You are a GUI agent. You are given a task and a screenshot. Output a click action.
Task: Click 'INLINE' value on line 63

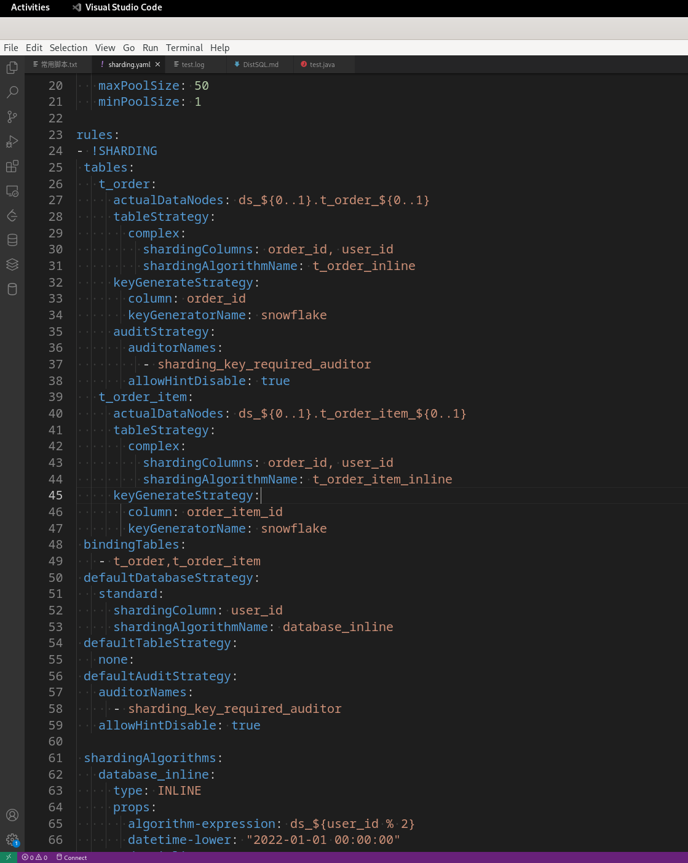tap(180, 790)
